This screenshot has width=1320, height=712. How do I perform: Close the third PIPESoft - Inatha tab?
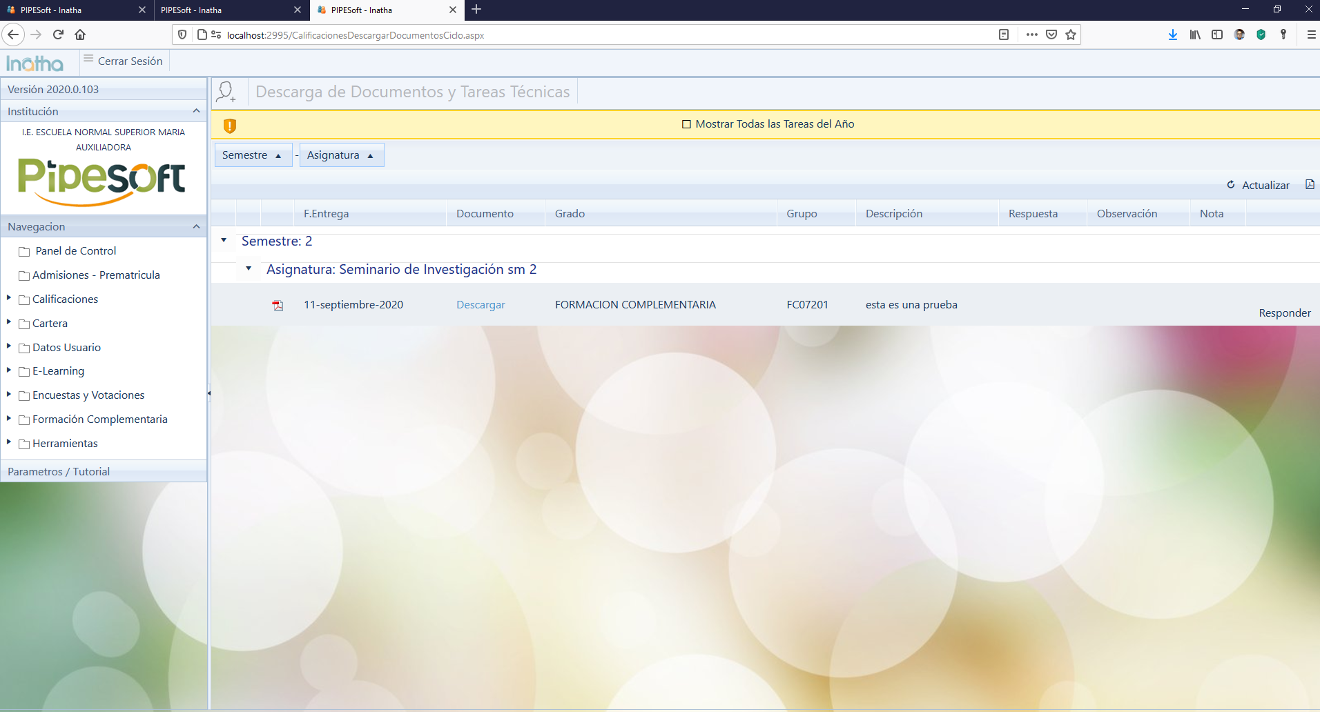point(453,10)
